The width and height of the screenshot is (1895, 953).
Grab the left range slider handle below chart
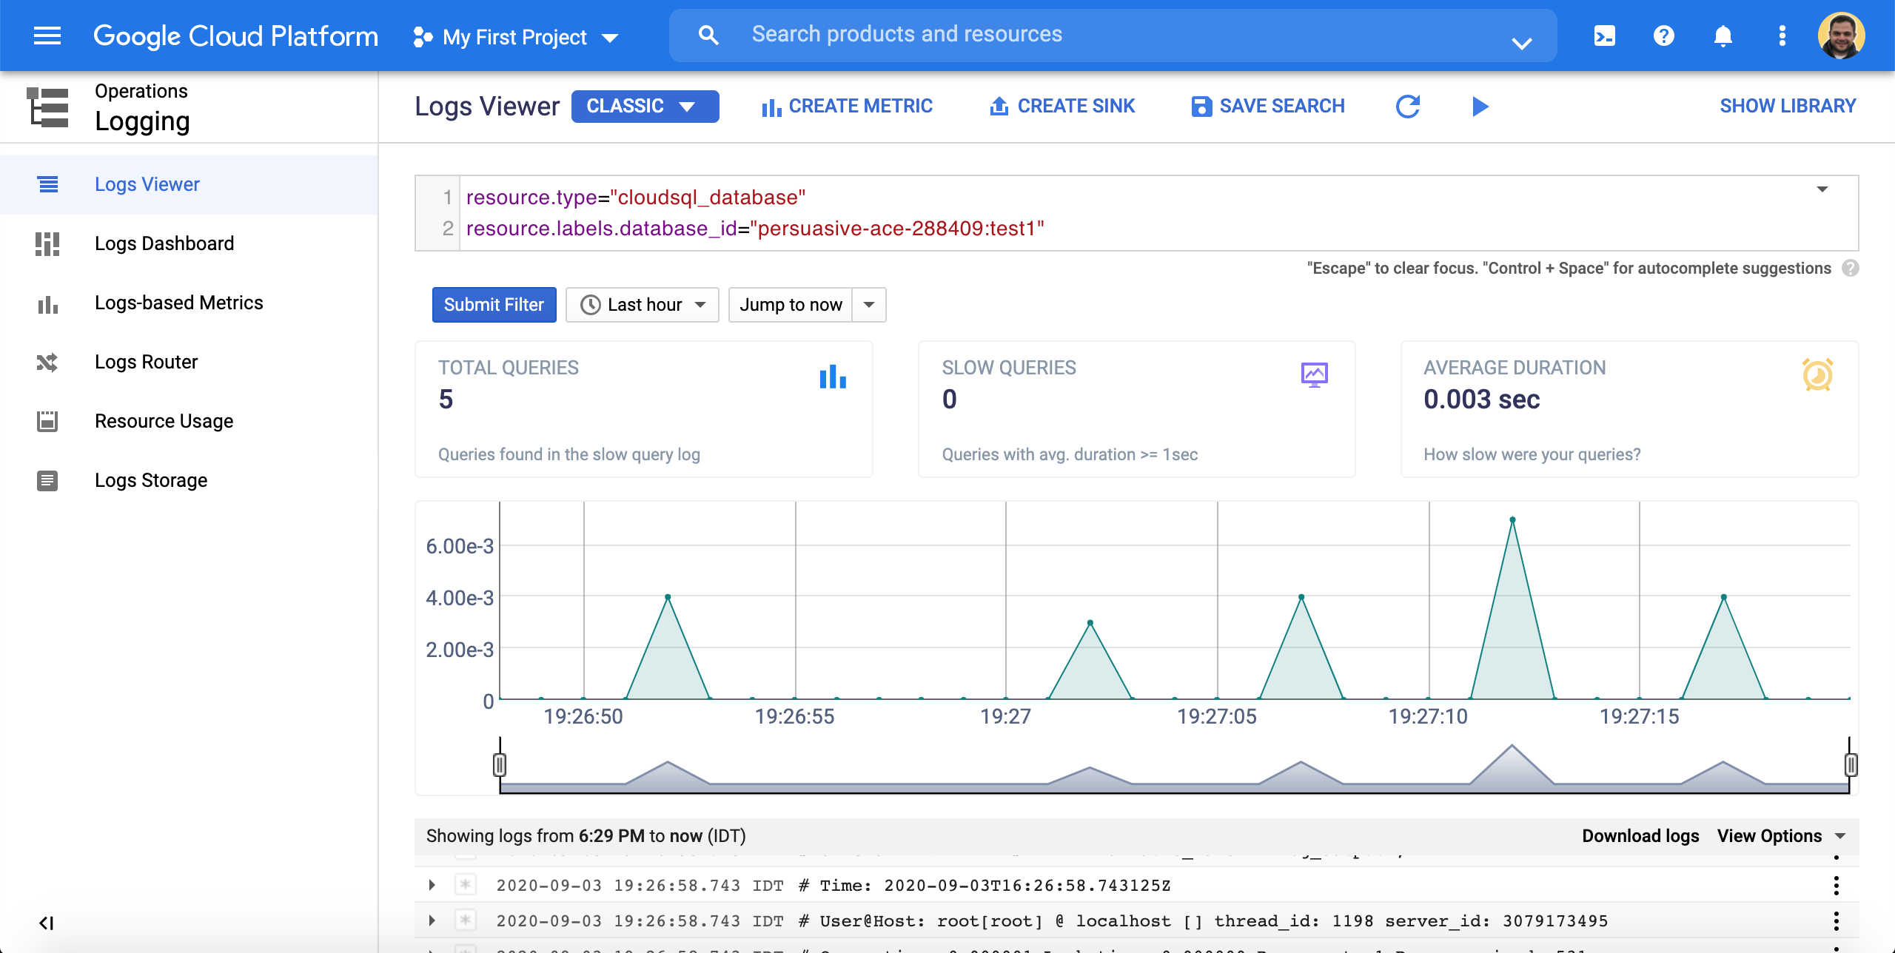(500, 764)
